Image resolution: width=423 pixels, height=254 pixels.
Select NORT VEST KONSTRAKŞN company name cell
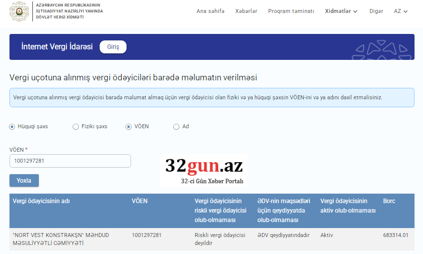61,239
